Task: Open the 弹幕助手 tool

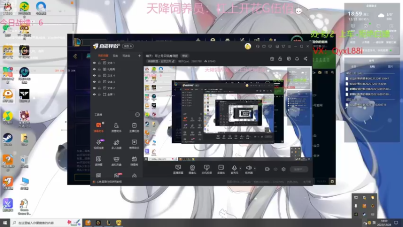Action: pyautogui.click(x=98, y=127)
